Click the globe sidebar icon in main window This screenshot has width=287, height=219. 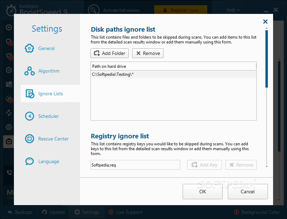[9, 127]
